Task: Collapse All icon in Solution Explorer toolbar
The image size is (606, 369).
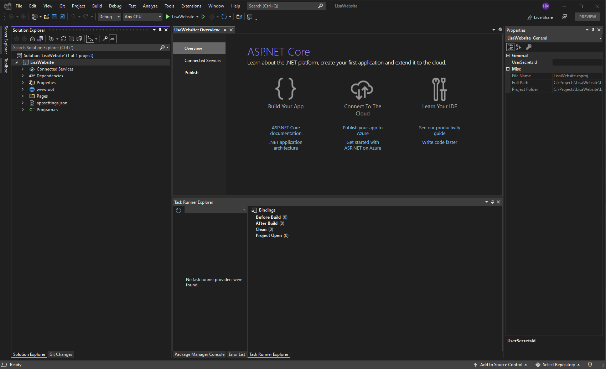Action: 71,39
